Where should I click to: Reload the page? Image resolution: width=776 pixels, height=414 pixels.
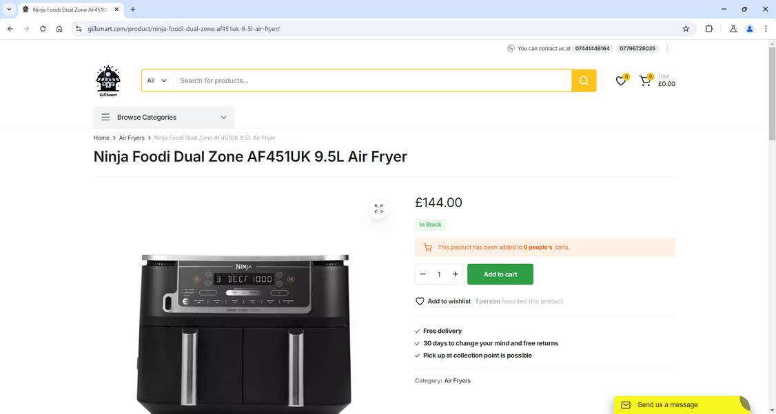click(x=43, y=29)
